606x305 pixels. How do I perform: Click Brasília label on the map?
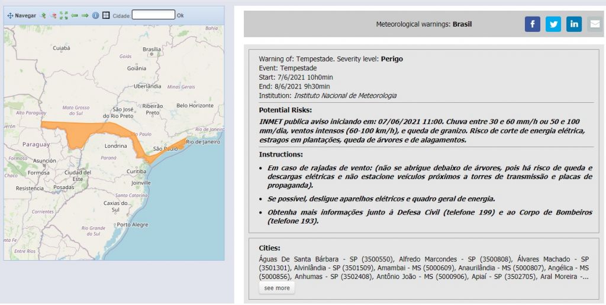coord(151,49)
